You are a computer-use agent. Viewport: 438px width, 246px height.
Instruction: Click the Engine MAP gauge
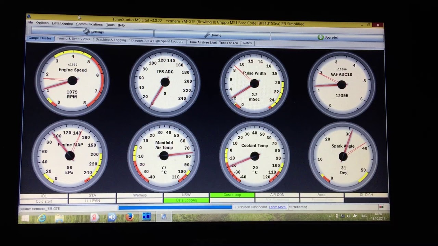[70, 156]
